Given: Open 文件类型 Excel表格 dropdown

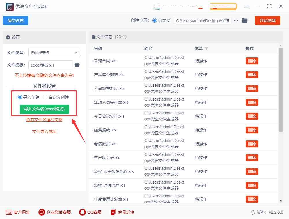Looking at the screenshot, I should [54, 53].
